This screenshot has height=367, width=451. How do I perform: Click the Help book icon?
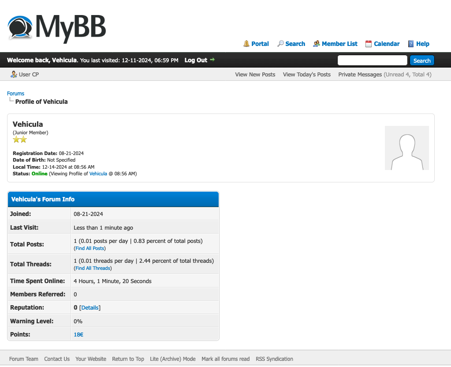click(x=411, y=44)
